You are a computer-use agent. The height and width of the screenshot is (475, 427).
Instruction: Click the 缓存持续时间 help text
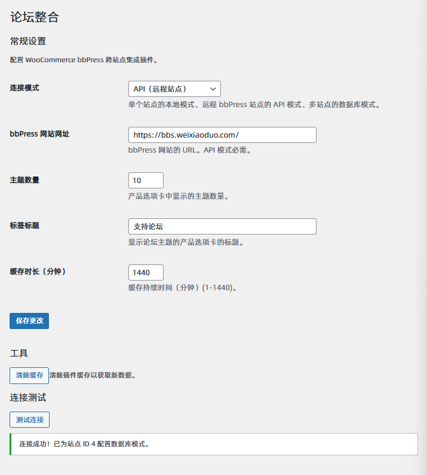point(183,288)
